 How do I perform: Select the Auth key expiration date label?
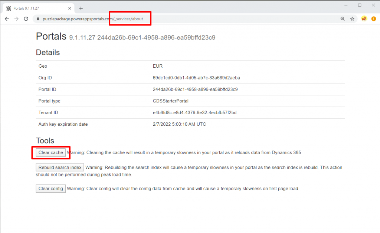coord(63,124)
